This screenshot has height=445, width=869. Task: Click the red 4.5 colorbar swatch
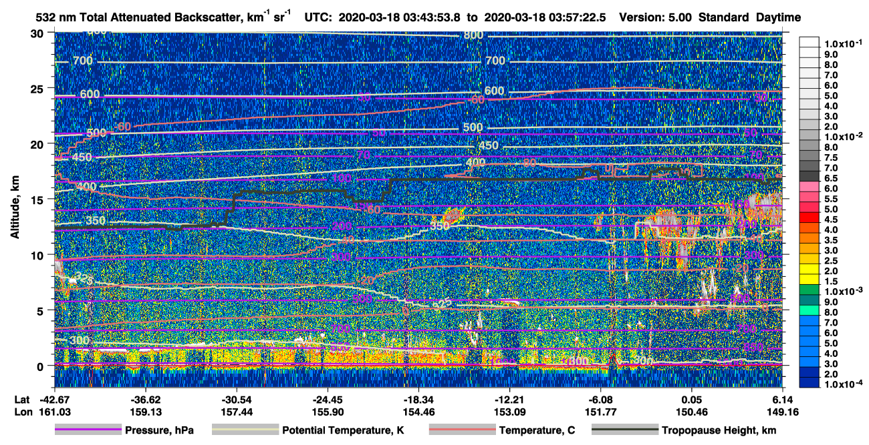pyautogui.click(x=810, y=219)
